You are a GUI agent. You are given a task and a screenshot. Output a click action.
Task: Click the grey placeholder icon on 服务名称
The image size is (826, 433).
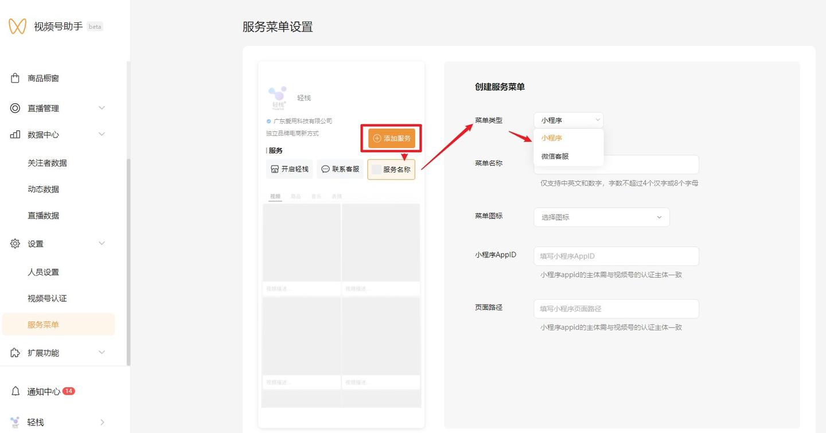376,169
